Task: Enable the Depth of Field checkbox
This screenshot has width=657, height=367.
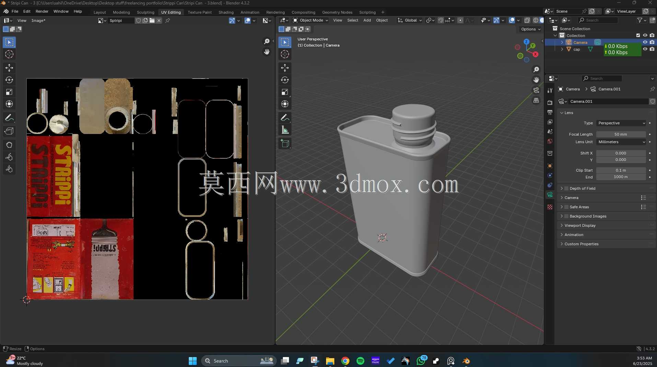Action: point(566,188)
